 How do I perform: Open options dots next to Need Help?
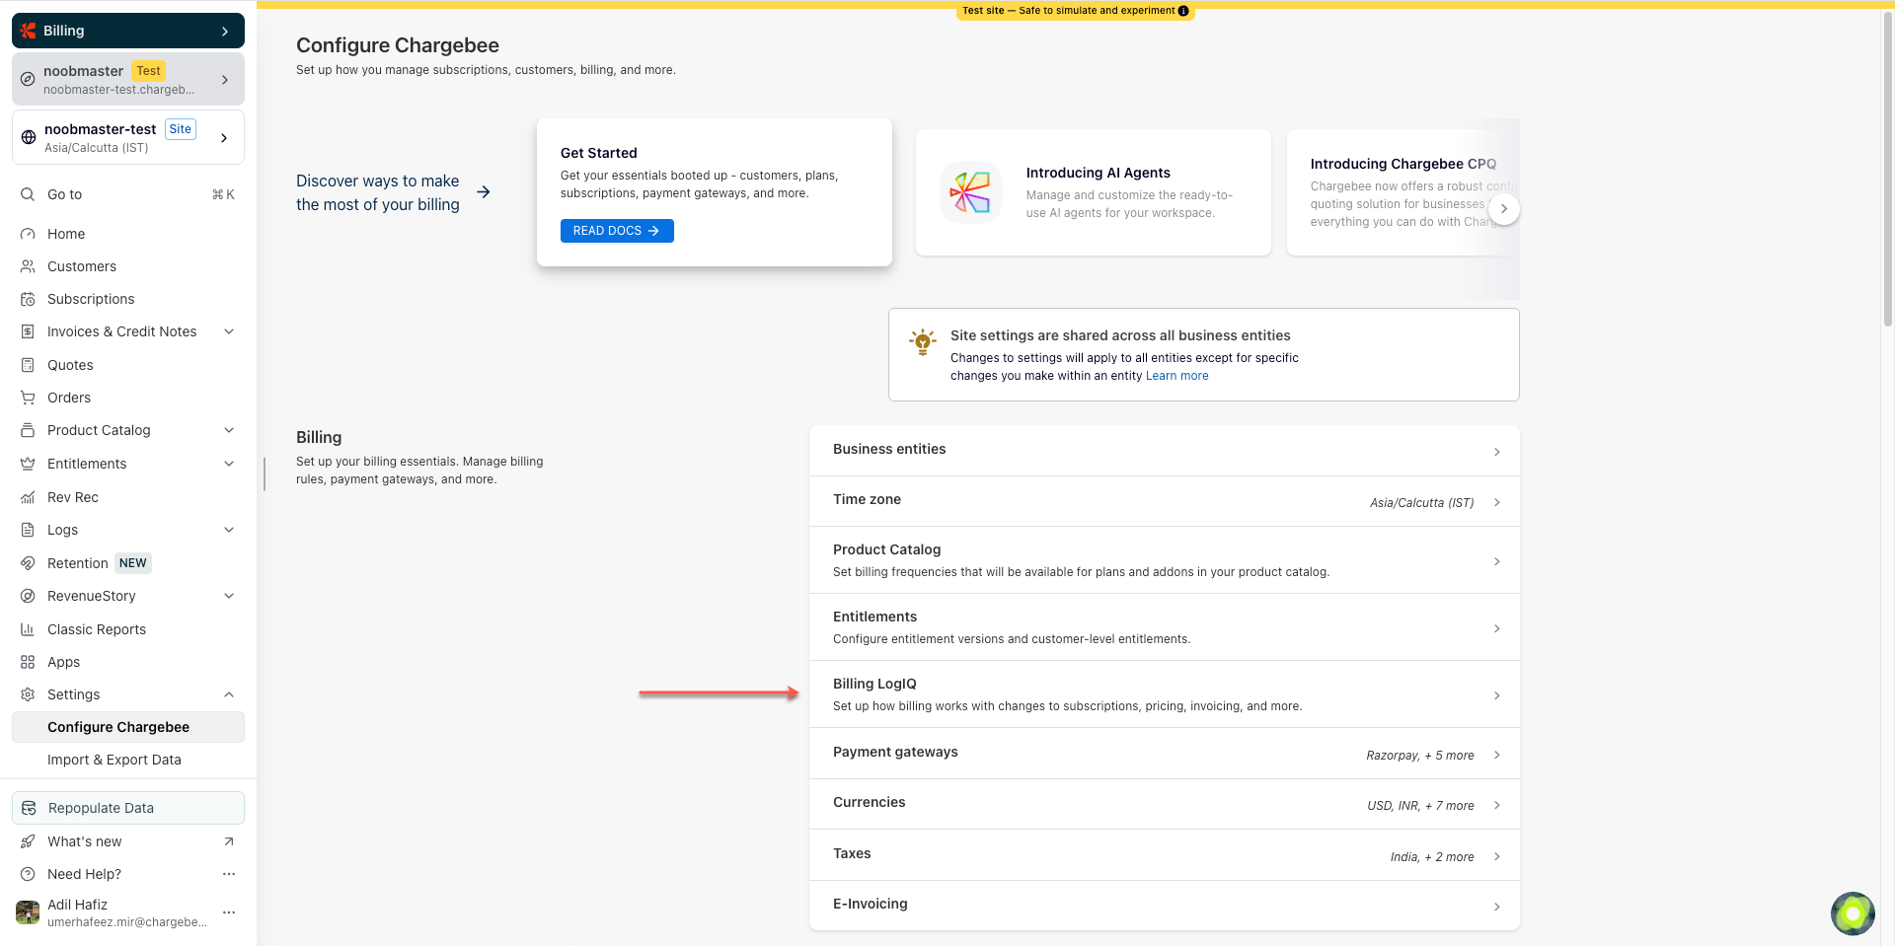pyautogui.click(x=229, y=874)
